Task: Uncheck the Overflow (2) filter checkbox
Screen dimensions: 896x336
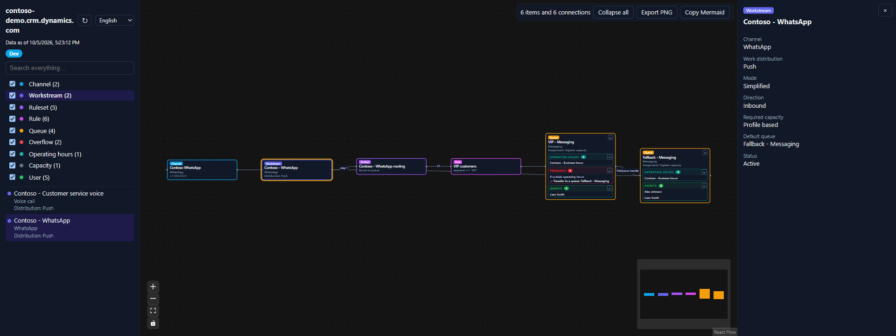Action: tap(13, 142)
